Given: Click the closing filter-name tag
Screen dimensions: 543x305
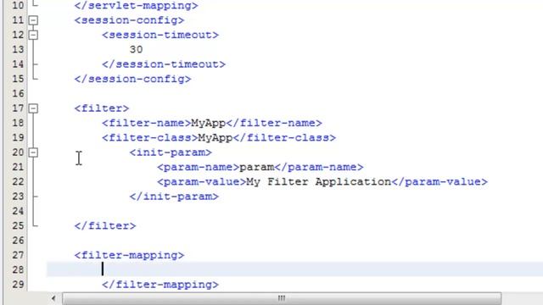Looking at the screenshot, I should tap(274, 123).
